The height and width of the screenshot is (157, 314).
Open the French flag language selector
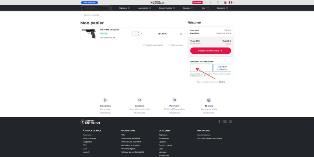[x=231, y=2]
